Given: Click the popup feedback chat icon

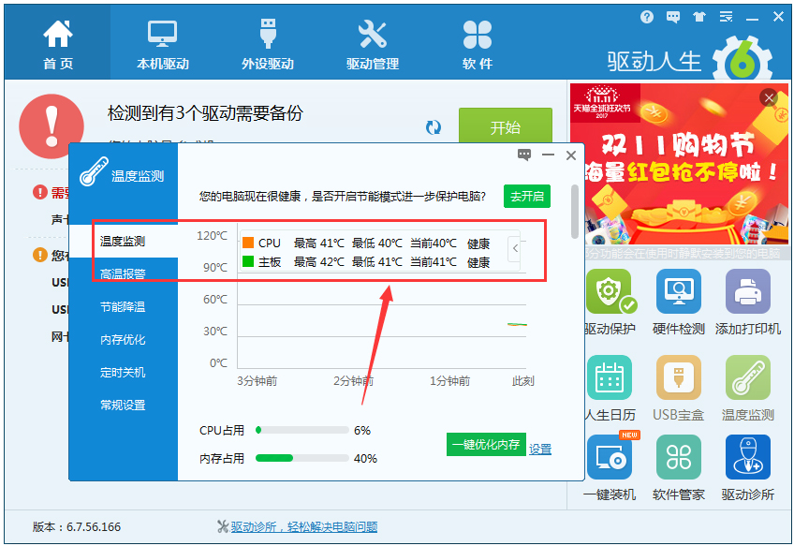Looking at the screenshot, I should tap(524, 155).
